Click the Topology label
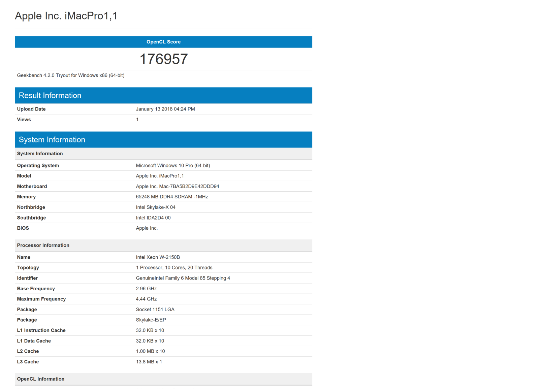This screenshot has height=389, width=539. 28,268
